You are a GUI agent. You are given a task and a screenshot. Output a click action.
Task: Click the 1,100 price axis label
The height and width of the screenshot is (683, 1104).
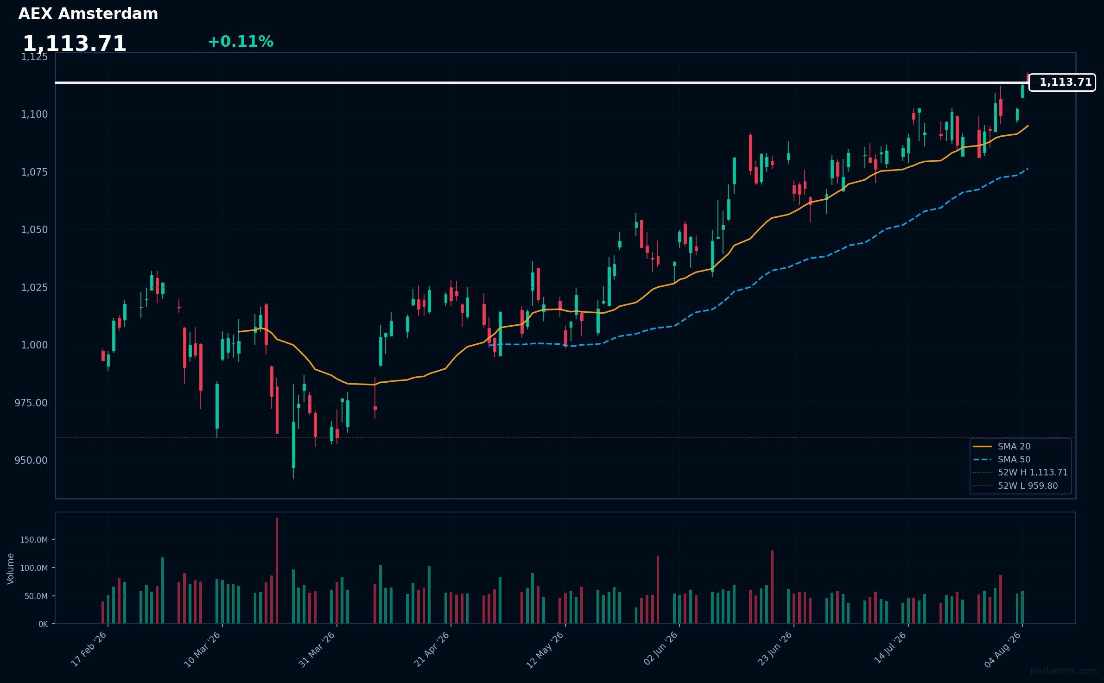pyautogui.click(x=34, y=114)
